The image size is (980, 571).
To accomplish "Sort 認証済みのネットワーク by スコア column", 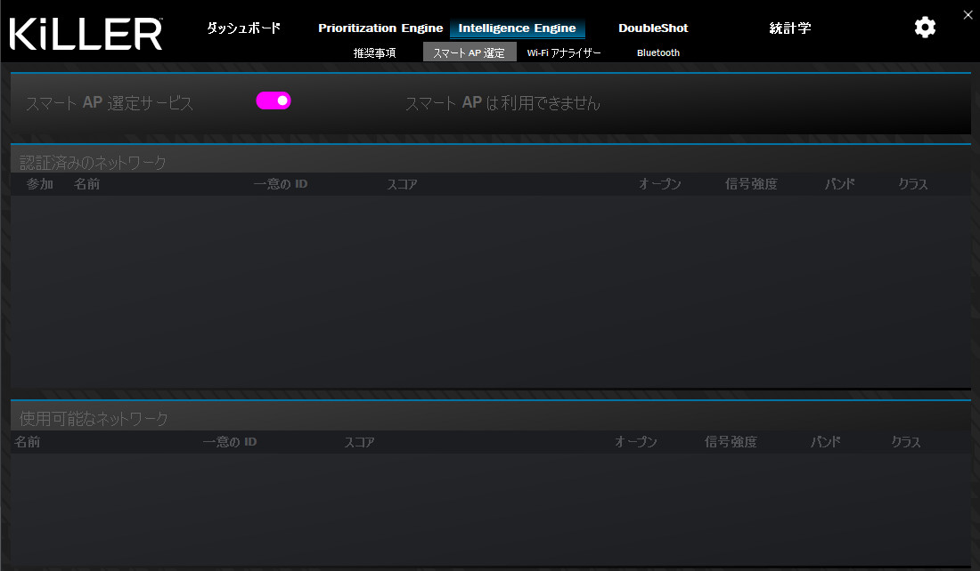I will [402, 184].
